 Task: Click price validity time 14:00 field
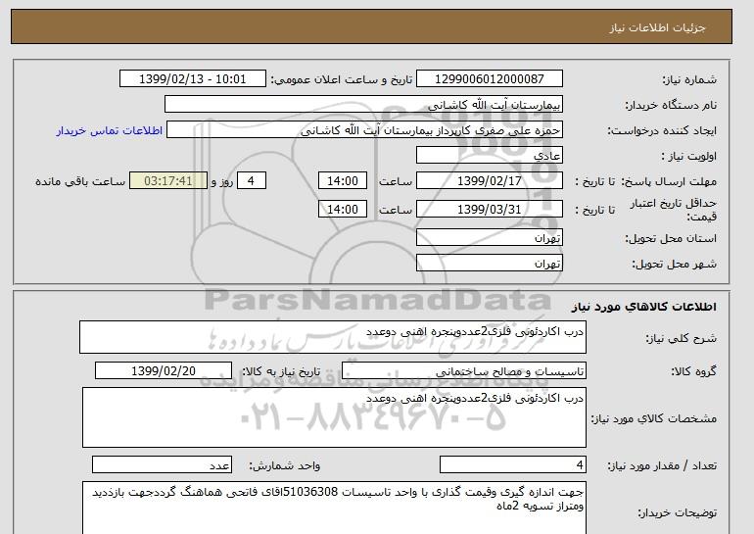[x=343, y=210]
